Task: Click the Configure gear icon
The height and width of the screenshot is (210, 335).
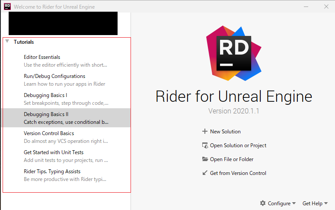Action: point(263,203)
